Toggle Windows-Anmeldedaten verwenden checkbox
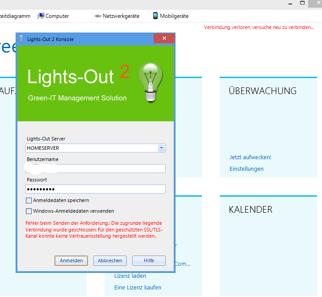 [x=29, y=211]
